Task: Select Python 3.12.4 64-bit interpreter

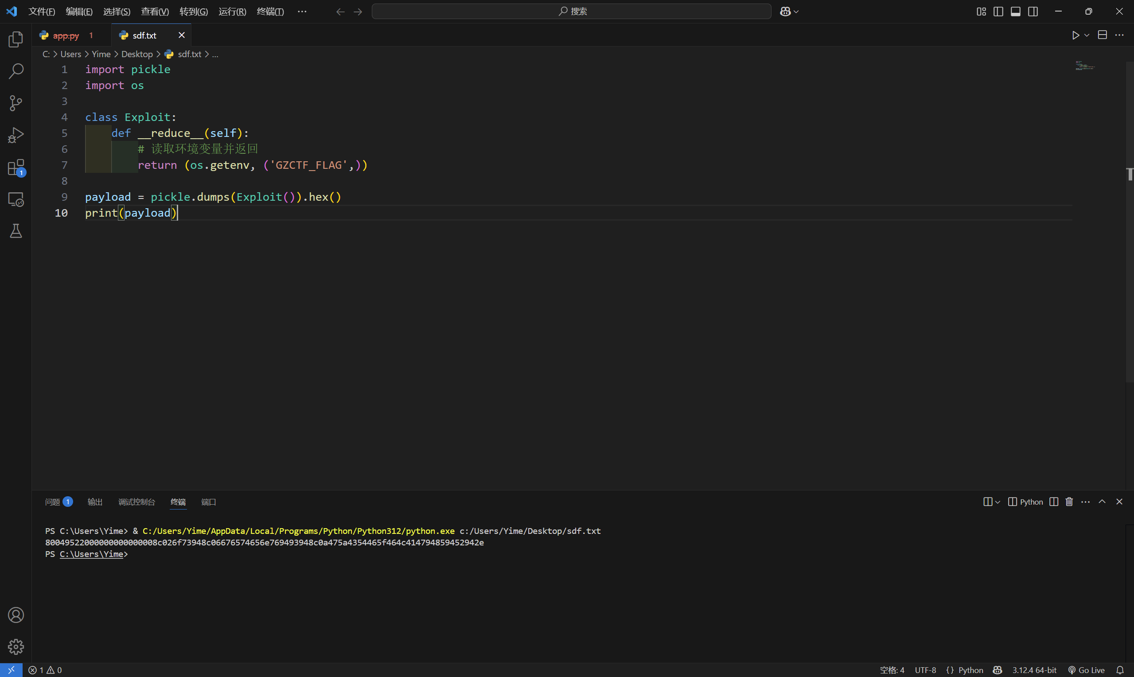Action: (x=1034, y=670)
